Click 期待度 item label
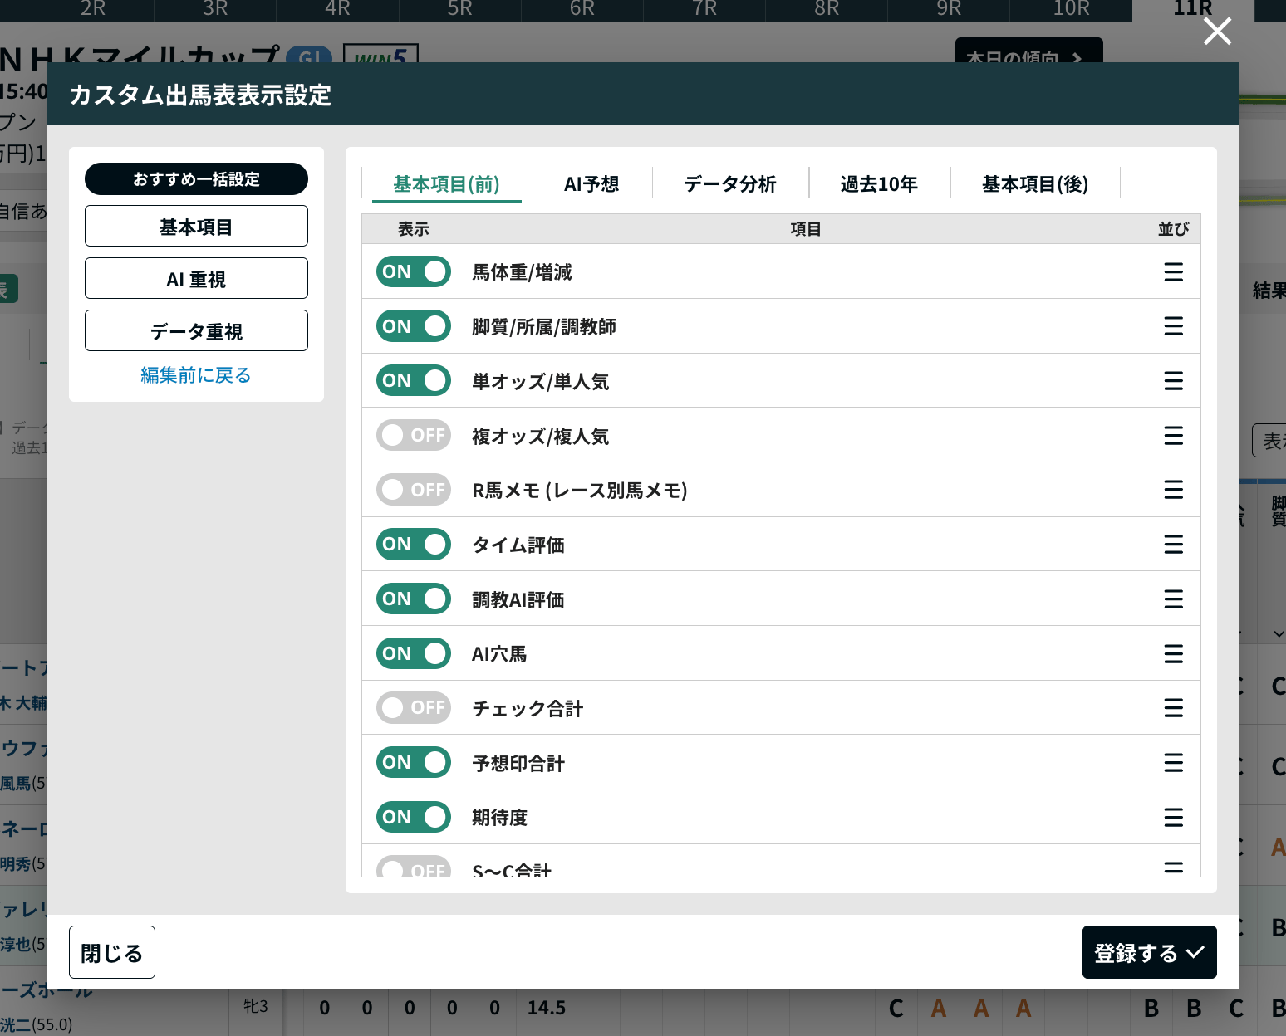The height and width of the screenshot is (1036, 1286). pos(499,818)
